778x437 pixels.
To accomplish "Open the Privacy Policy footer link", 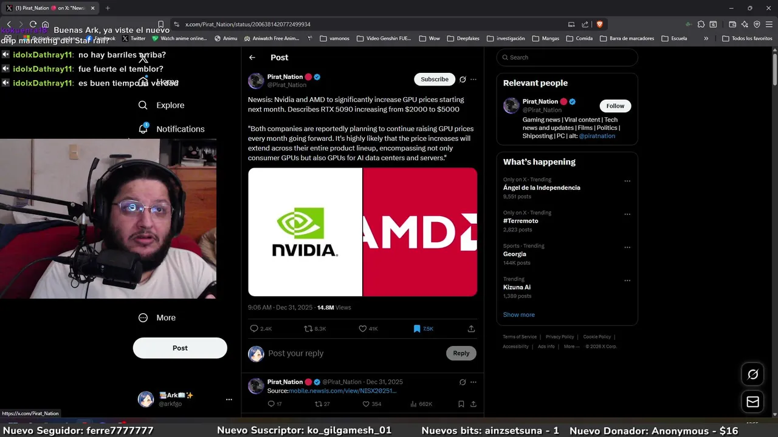I will coord(560,337).
